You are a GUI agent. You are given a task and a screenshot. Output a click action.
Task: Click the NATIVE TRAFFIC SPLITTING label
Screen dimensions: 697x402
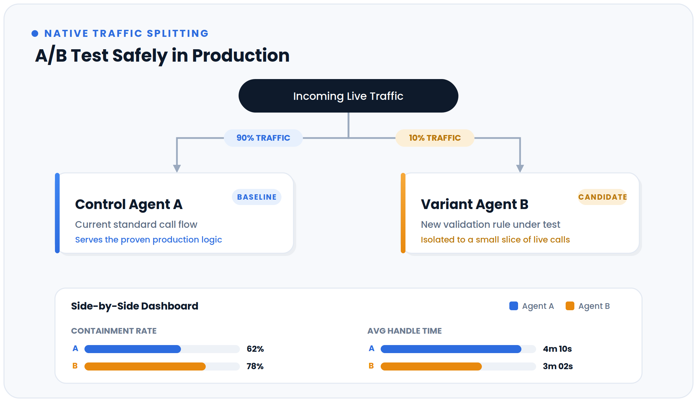click(127, 33)
